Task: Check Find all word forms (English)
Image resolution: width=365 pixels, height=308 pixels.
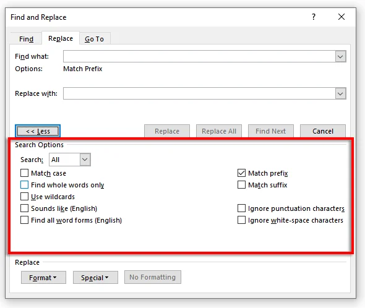Action: 25,220
